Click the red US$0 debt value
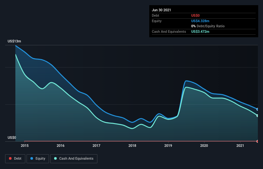The height and width of the screenshot is (169, 263). [x=195, y=15]
